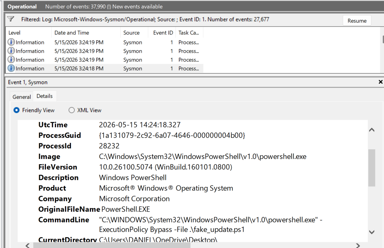Click ProcessId value 28232
Image resolution: width=384 pixels, height=248 pixels.
tap(109, 146)
